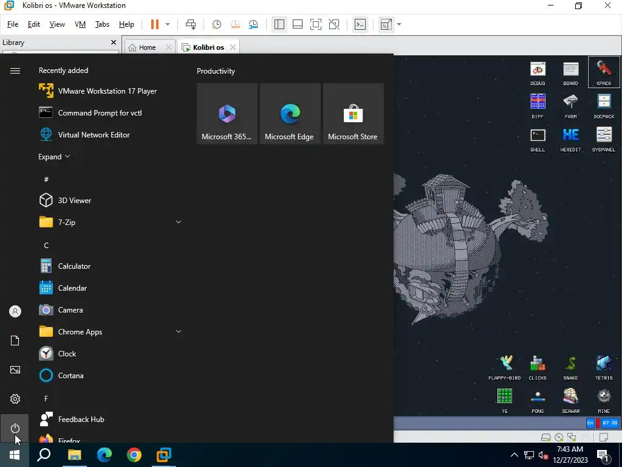Open dropdown arrow beside stretch display icon
The image size is (622, 467).
(399, 24)
